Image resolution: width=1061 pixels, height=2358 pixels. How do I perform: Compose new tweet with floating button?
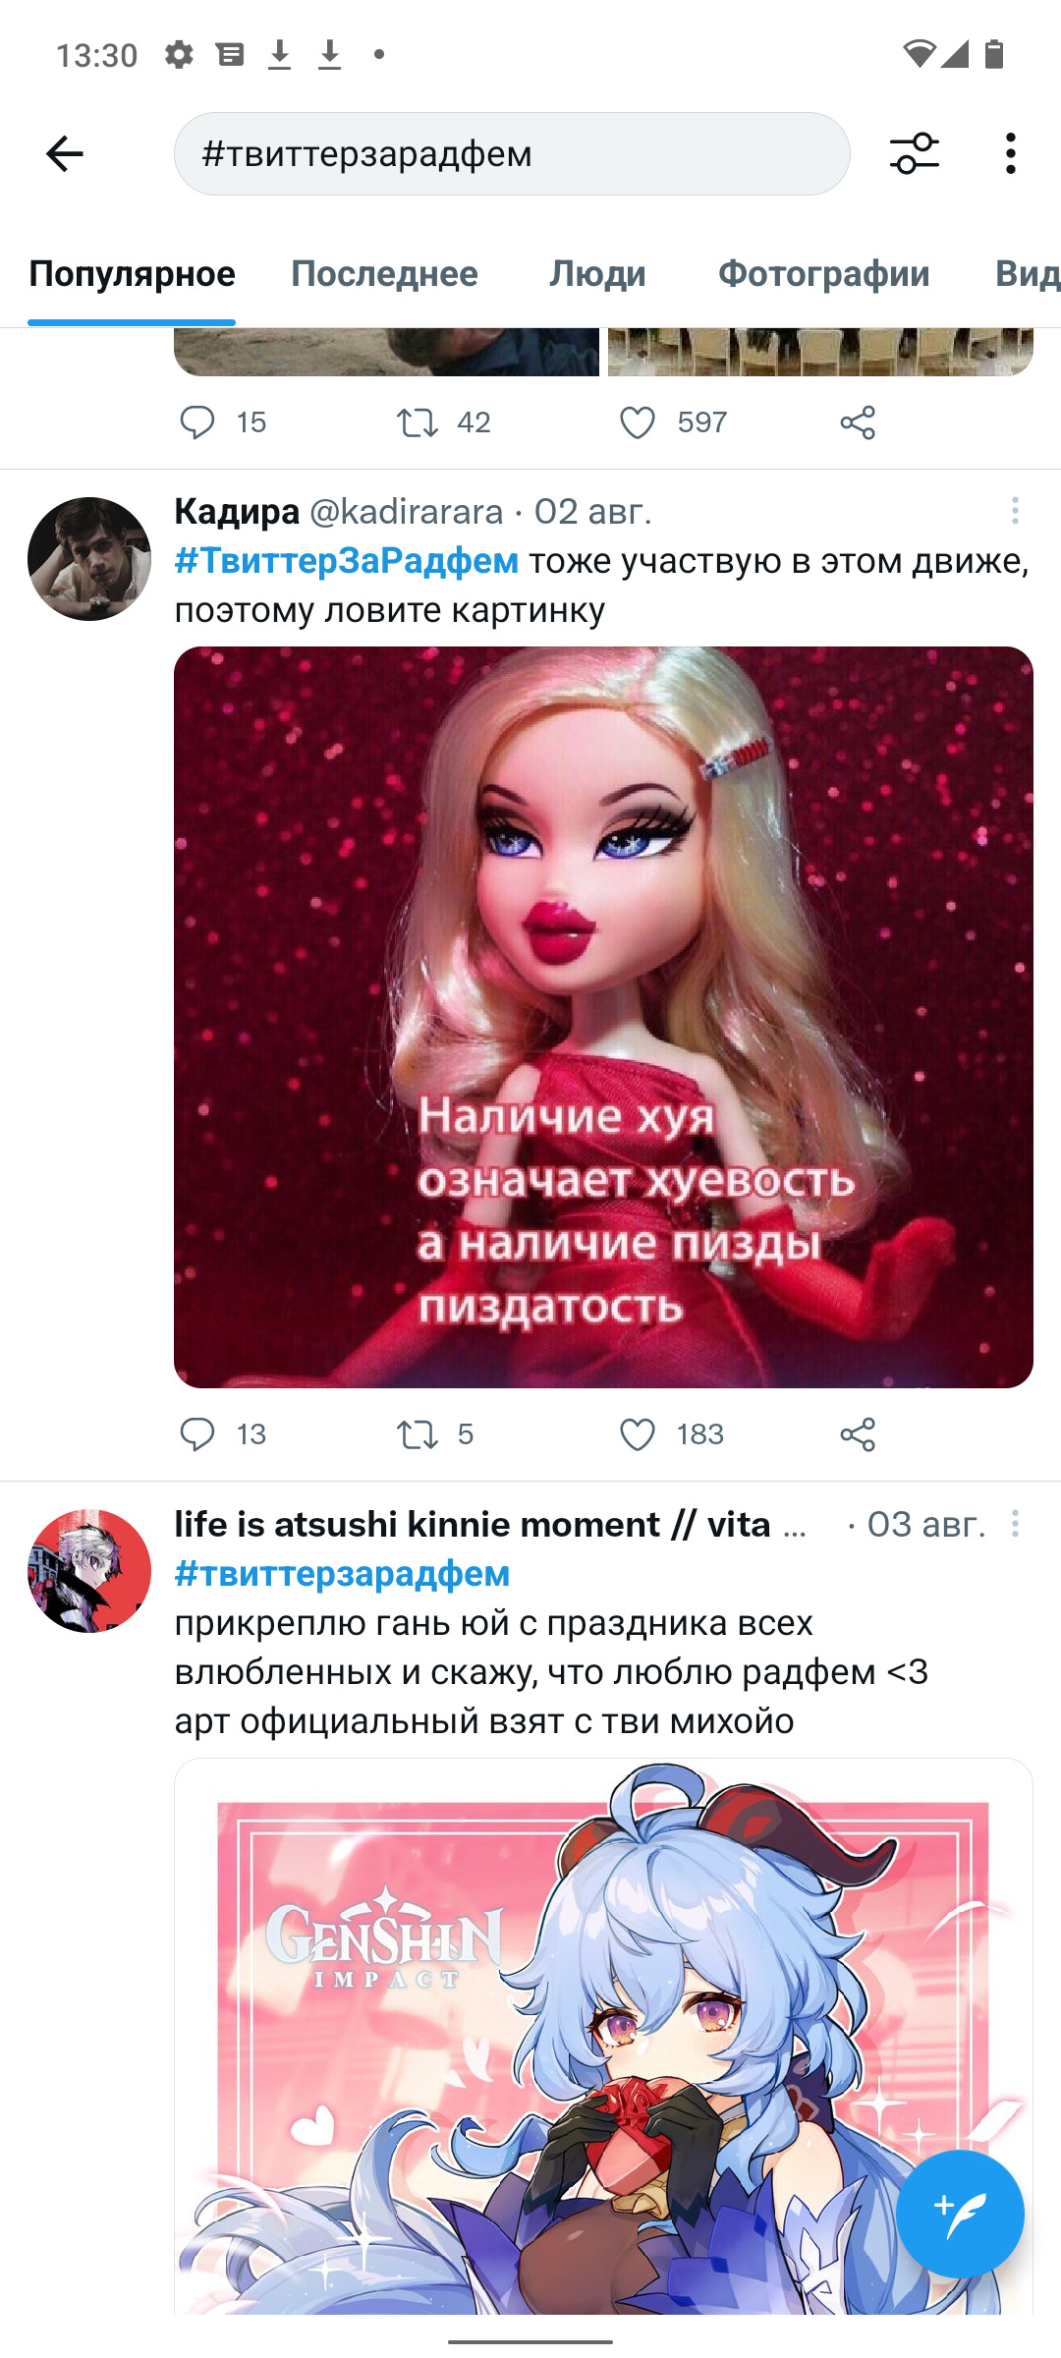click(960, 2214)
